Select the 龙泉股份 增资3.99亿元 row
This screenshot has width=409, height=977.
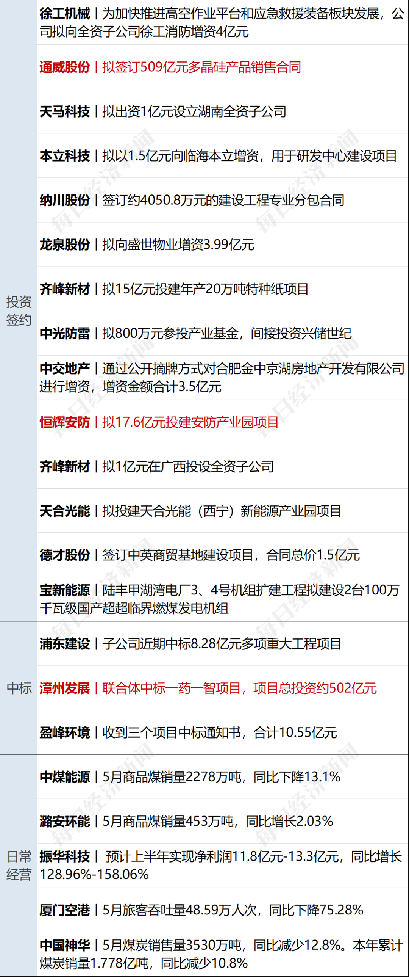147,245
